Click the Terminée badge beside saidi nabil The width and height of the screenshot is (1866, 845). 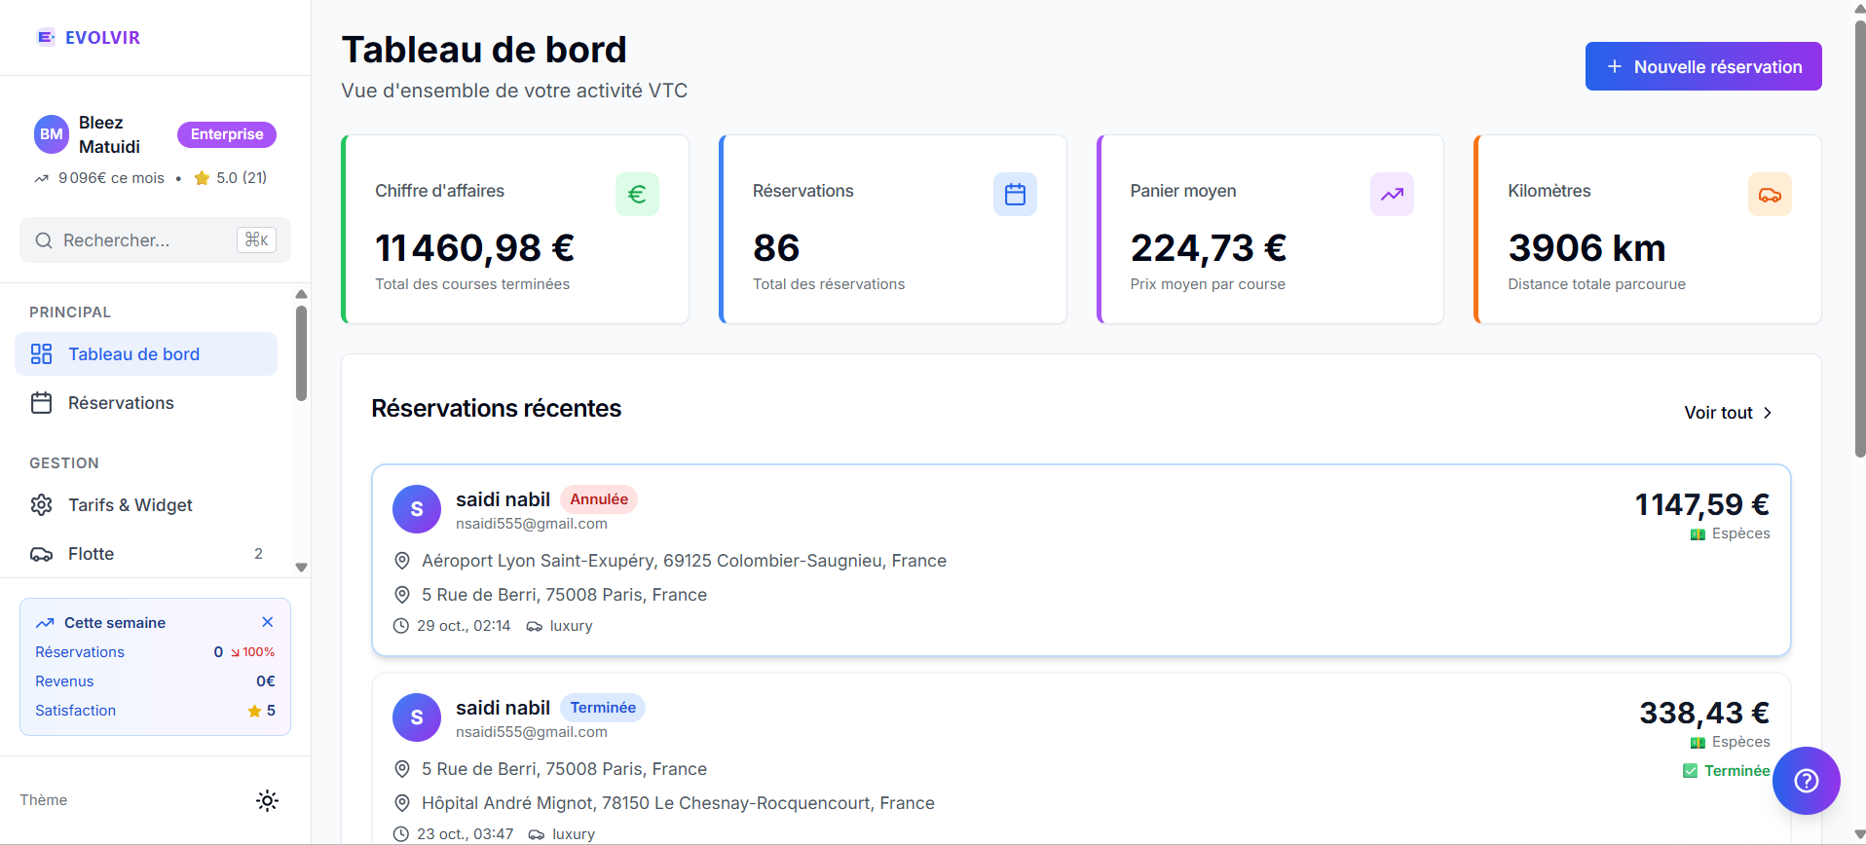pyautogui.click(x=603, y=708)
